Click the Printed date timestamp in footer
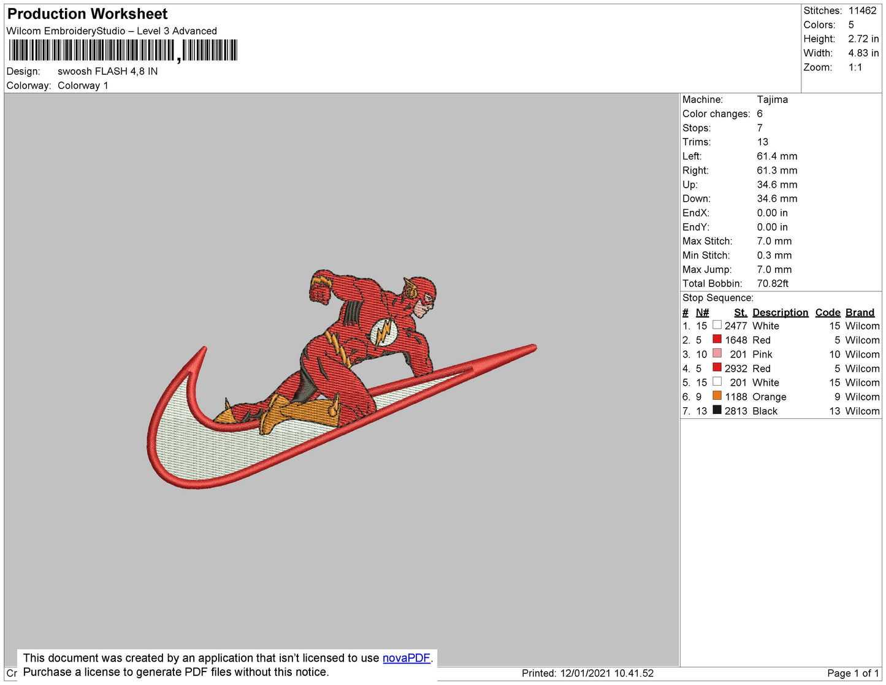Image resolution: width=886 pixels, height=685 pixels. click(x=587, y=673)
